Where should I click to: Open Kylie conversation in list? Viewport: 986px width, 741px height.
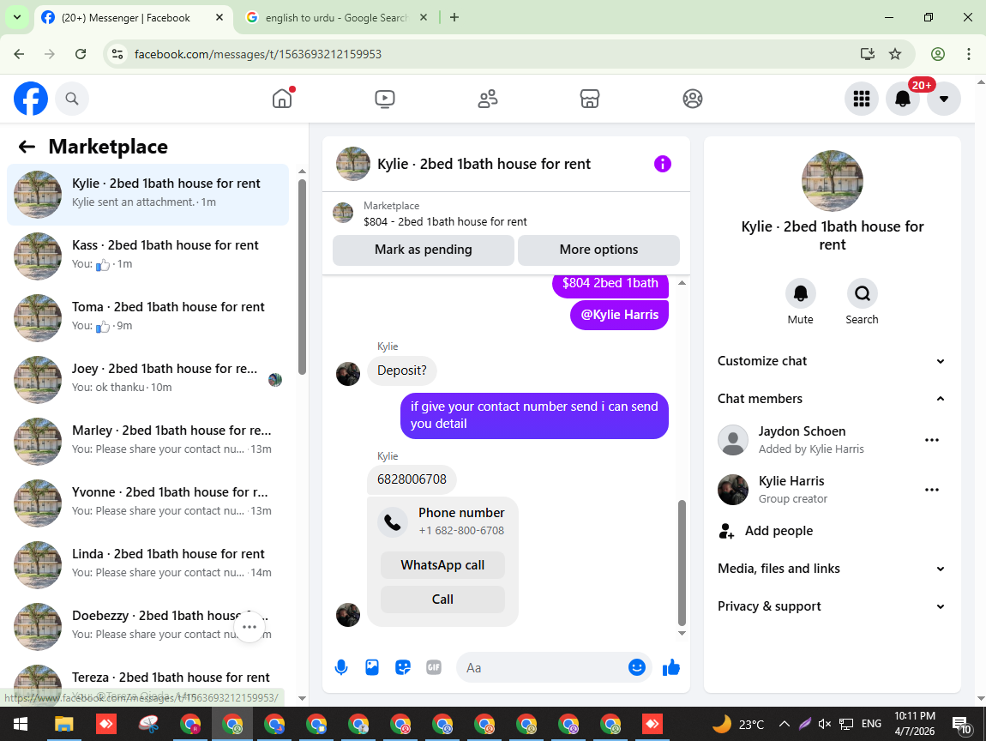147,195
